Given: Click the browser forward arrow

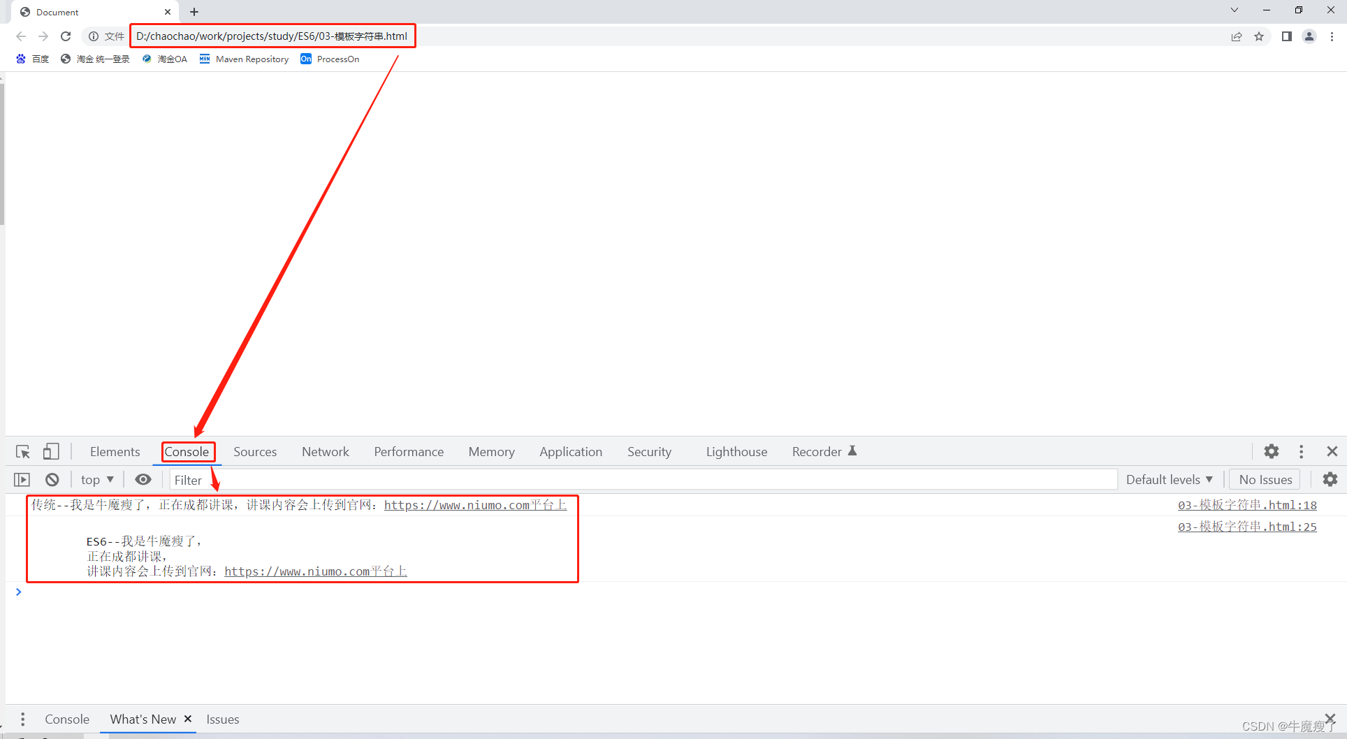Looking at the screenshot, I should pyautogui.click(x=43, y=36).
